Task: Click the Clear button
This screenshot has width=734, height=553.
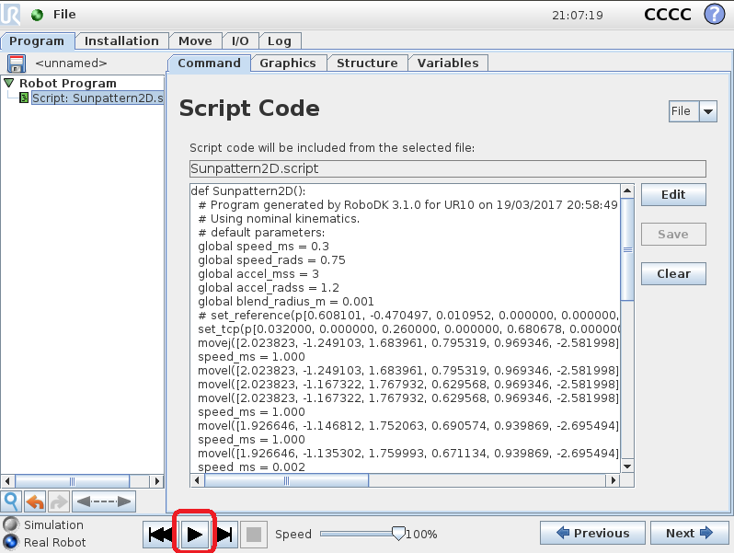Action: tap(672, 273)
